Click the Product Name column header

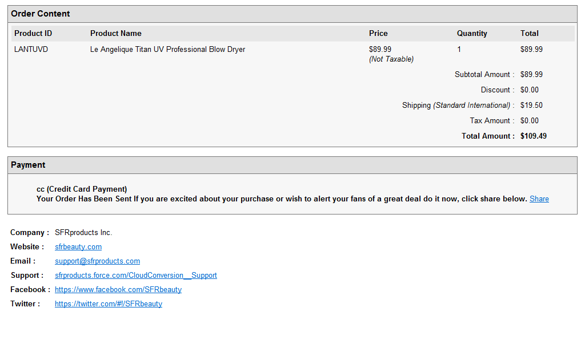click(116, 34)
